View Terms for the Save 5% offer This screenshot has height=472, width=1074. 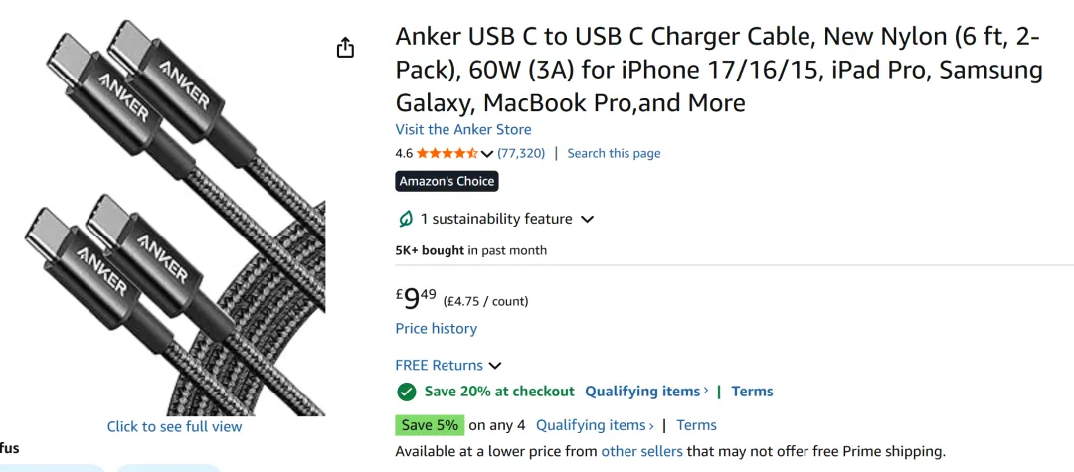pyautogui.click(x=696, y=425)
